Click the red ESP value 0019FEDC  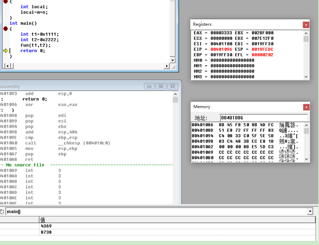(262, 49)
